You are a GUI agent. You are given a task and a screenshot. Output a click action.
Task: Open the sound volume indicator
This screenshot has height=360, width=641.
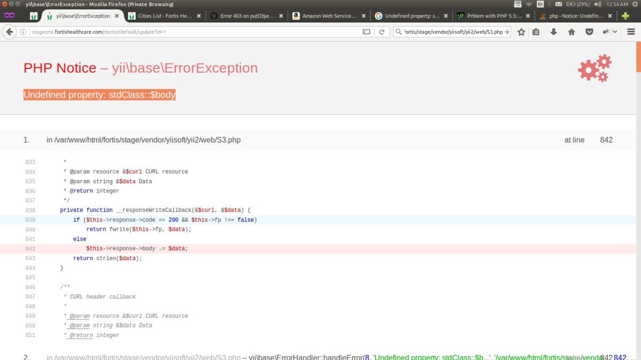[597, 4]
